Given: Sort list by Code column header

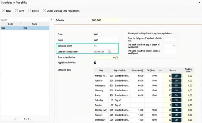Looking at the screenshot, I should [11, 24].
